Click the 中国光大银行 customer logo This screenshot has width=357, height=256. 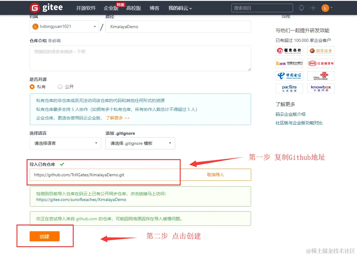coord(289,63)
